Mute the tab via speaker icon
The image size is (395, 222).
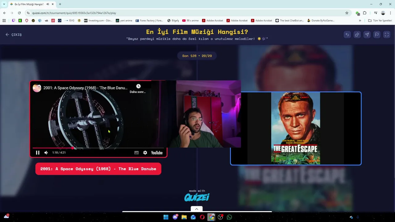click(x=48, y=4)
